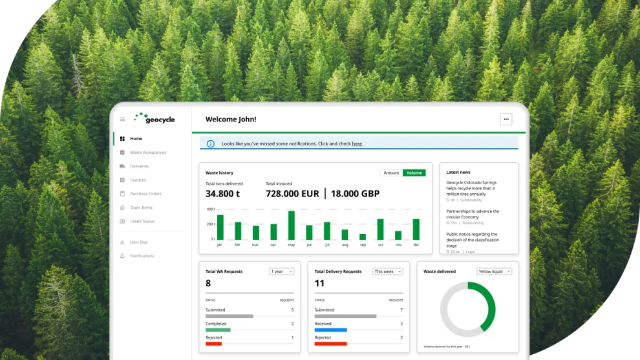Open John Doe profile

point(139,242)
